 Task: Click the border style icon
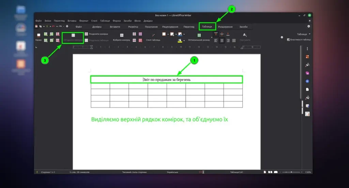pos(172,34)
